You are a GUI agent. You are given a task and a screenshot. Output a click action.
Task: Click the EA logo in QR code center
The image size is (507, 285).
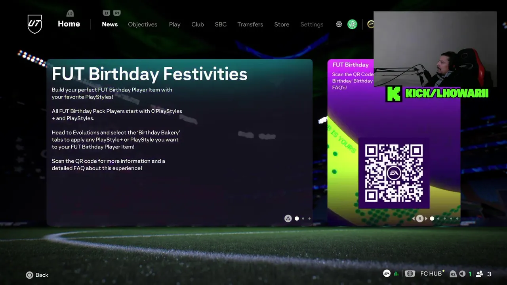click(394, 173)
